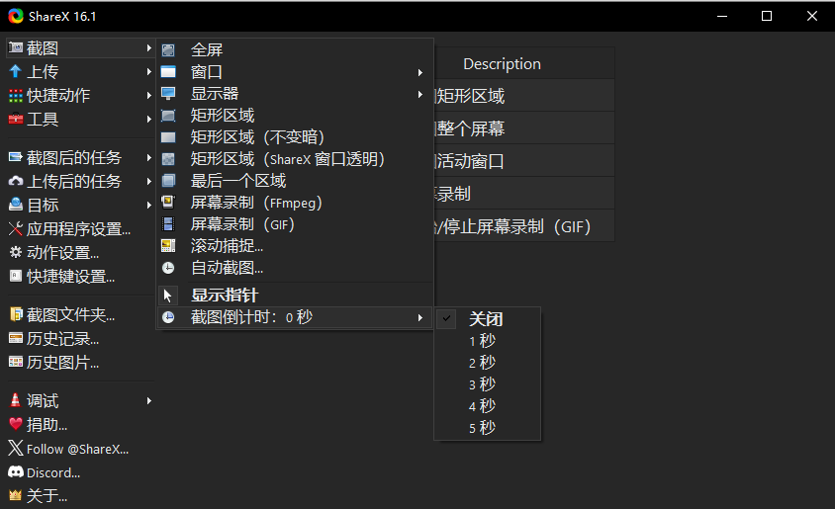Click the 窗口 window capture icon
Viewport: 835px width, 509px height.
[x=168, y=72]
